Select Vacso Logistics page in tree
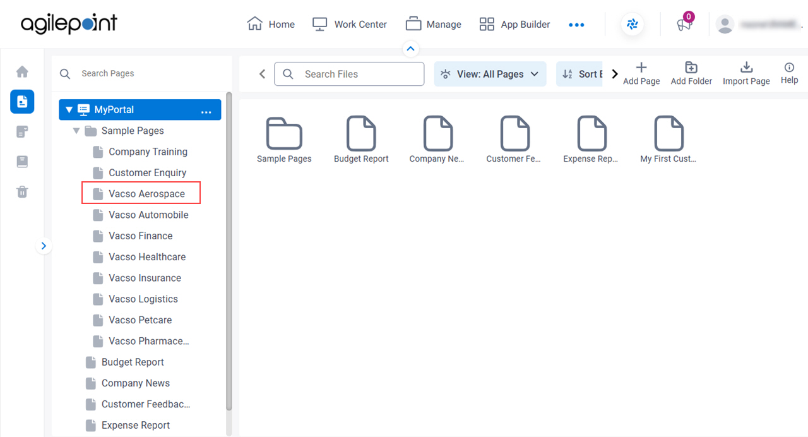The width and height of the screenshot is (808, 437). click(x=135, y=299)
